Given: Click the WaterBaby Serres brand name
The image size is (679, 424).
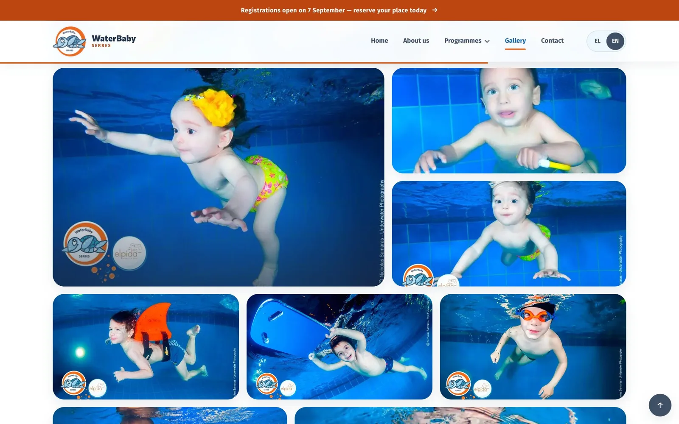Looking at the screenshot, I should click(x=114, y=41).
